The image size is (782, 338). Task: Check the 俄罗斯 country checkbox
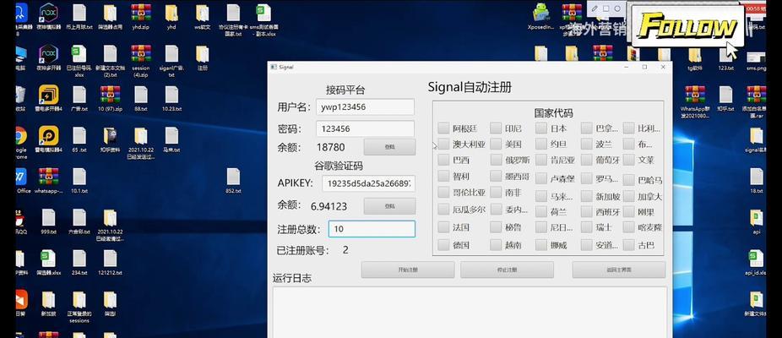(496, 160)
